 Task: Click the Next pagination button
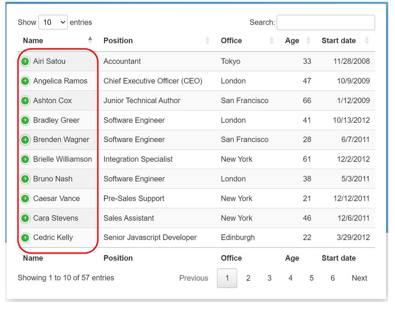[x=359, y=278]
